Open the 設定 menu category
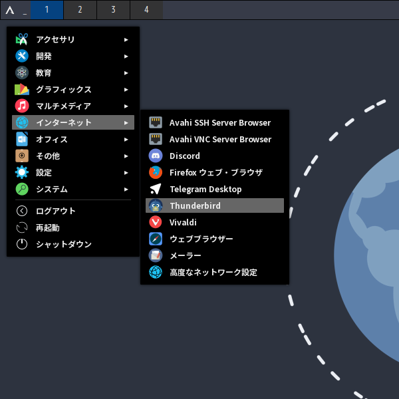Viewport: 399px width, 399px height. (x=44, y=173)
